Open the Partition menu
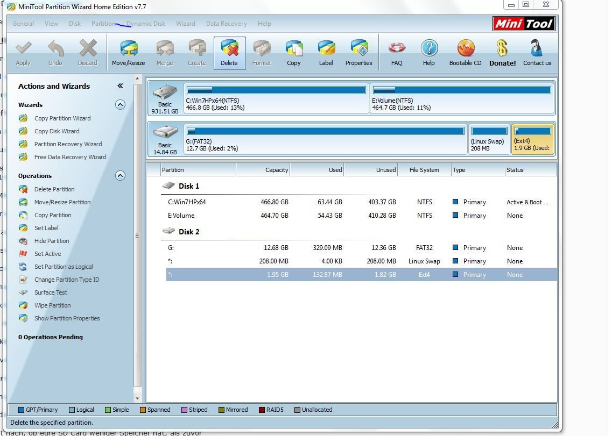The width and height of the screenshot is (612, 436). click(x=103, y=24)
